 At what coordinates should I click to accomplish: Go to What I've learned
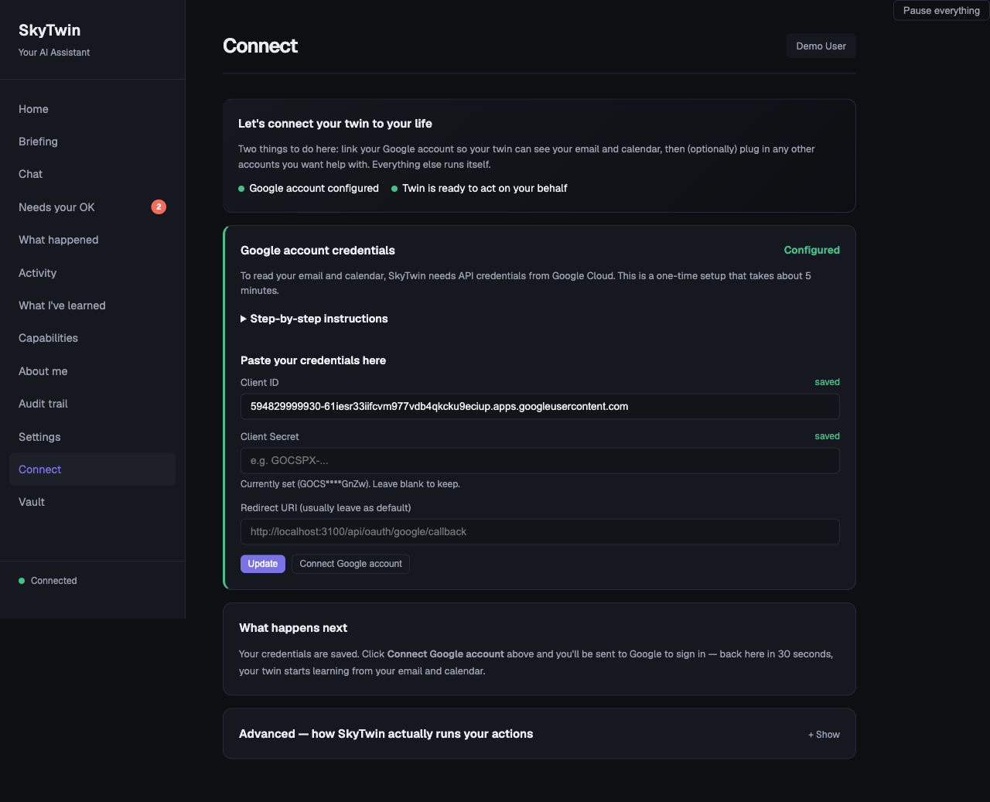92,305
